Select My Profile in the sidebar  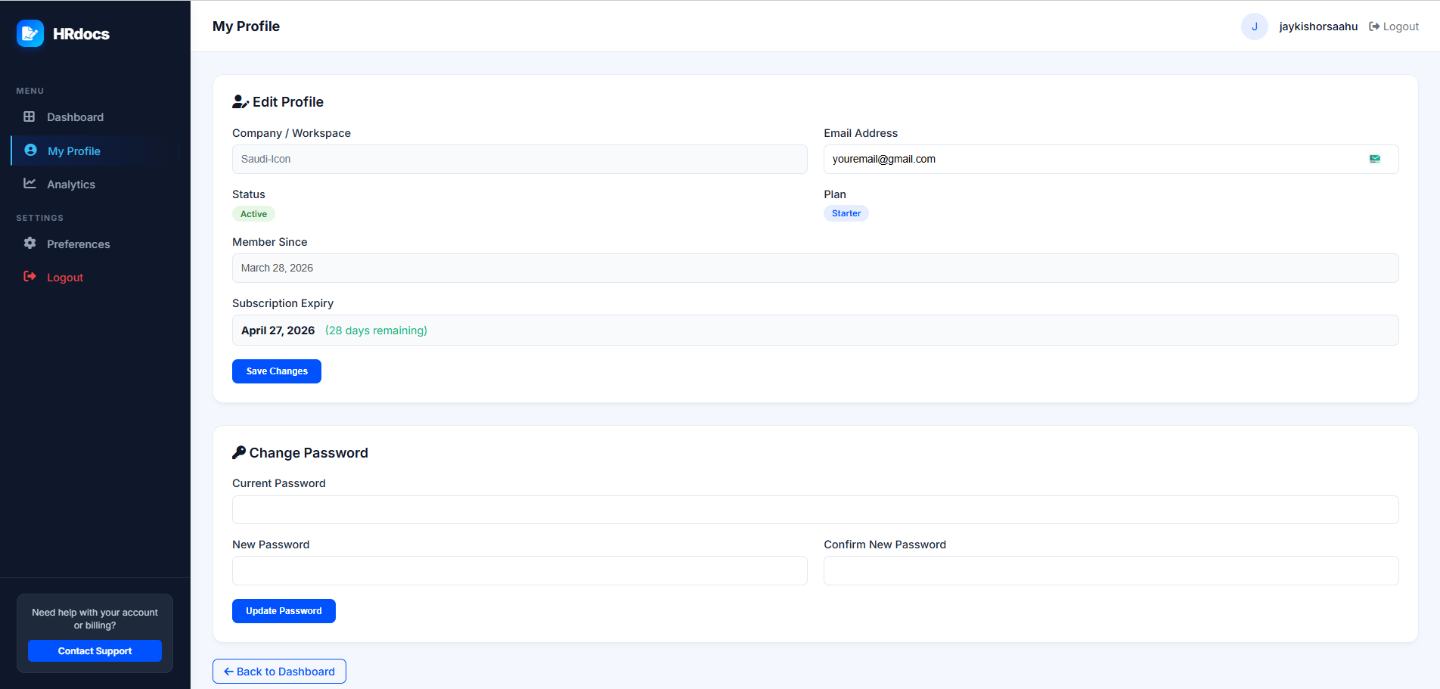click(95, 151)
